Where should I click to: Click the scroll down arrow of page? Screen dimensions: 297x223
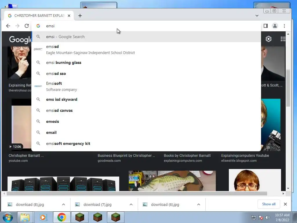[x=288, y=188]
